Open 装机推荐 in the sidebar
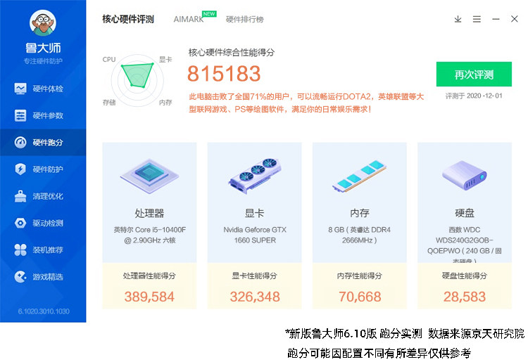The height and width of the screenshot is (362, 528). 43,250
